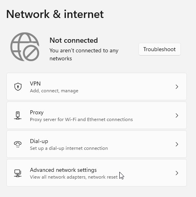Open the Proxy settings entry
Image resolution: width=196 pixels, height=197 pixels.
(x=97, y=115)
